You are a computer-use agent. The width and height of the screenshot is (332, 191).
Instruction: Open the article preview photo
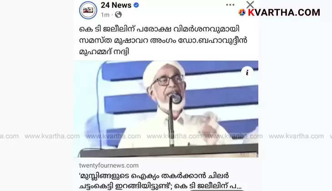pyautogui.click(x=166, y=109)
